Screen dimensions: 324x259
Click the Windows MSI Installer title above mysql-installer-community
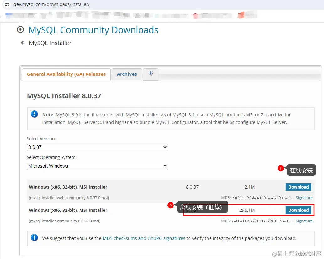tap(68, 210)
